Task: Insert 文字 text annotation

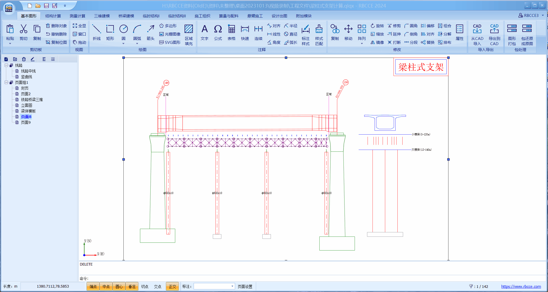Action: 205,33
